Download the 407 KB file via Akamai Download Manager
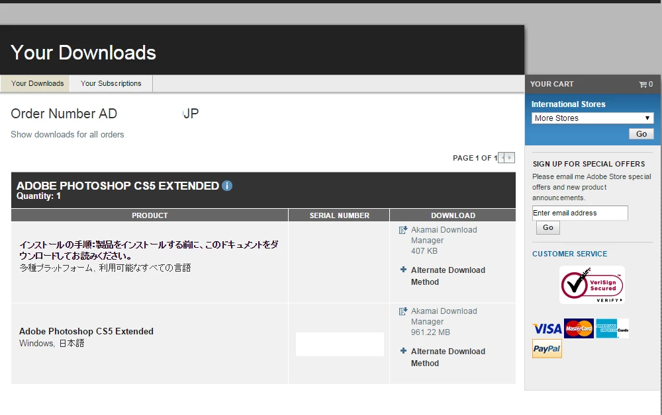The height and width of the screenshot is (415, 662). click(444, 235)
